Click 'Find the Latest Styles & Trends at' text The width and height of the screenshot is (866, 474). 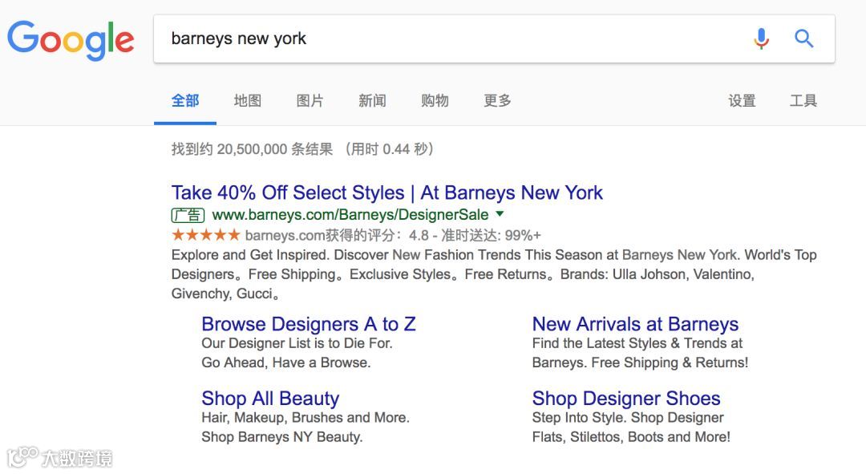637,343
